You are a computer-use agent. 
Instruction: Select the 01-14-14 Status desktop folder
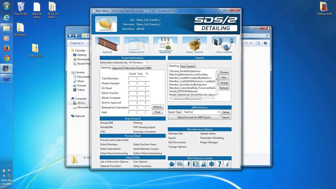click(53, 10)
